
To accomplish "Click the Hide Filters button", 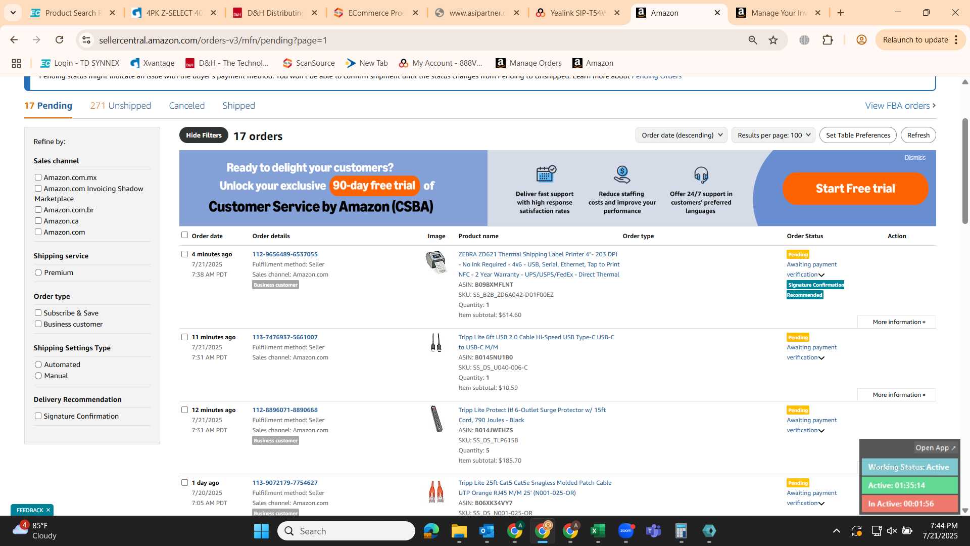I will pos(204,135).
